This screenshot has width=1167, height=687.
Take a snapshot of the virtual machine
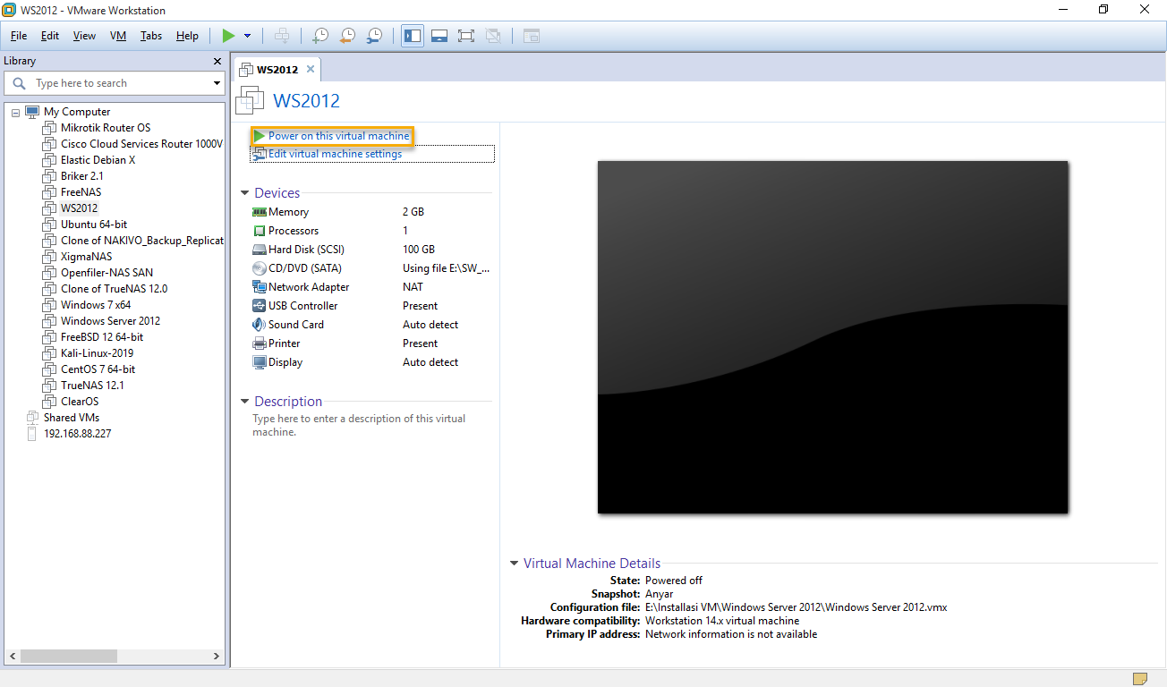pyautogui.click(x=319, y=36)
